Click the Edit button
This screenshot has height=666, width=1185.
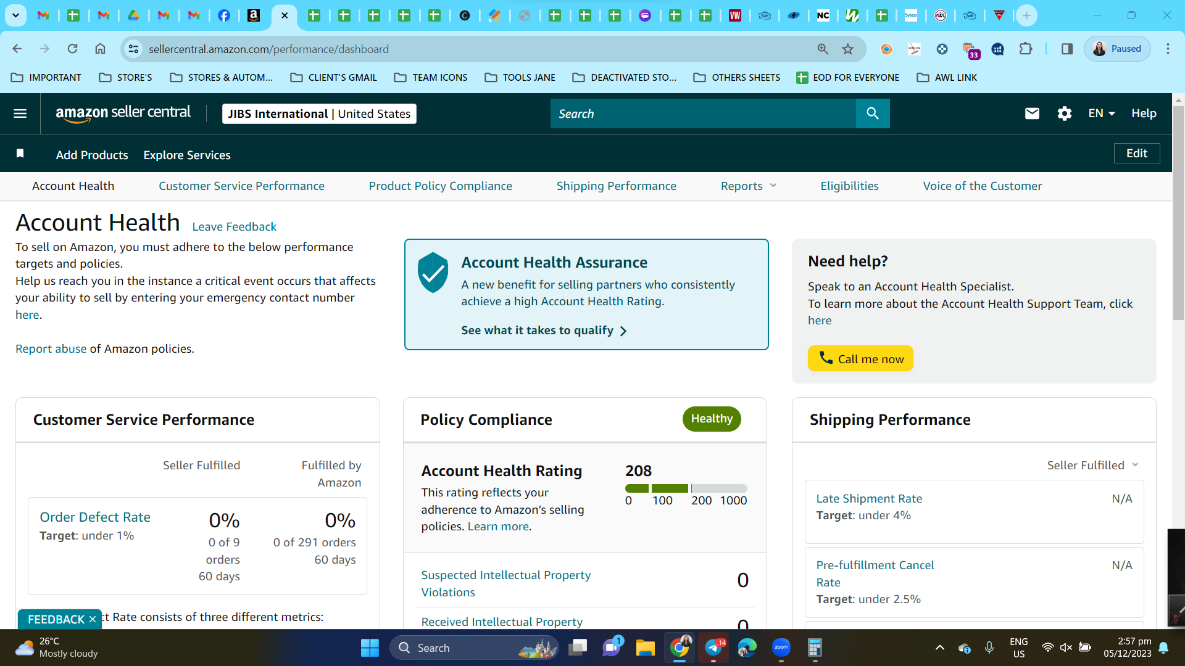click(1137, 154)
